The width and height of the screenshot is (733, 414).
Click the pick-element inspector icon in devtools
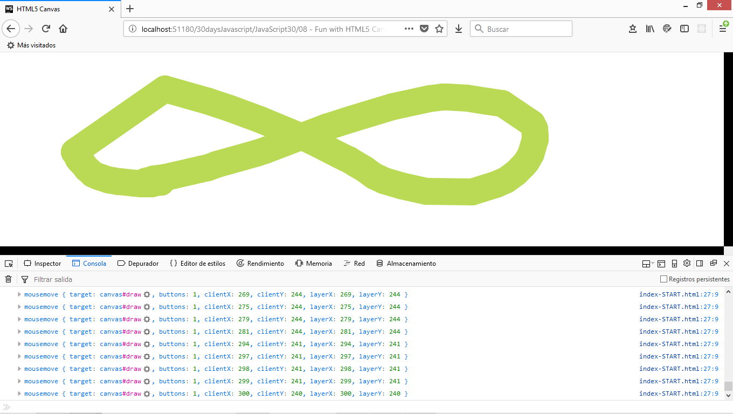pos(8,263)
